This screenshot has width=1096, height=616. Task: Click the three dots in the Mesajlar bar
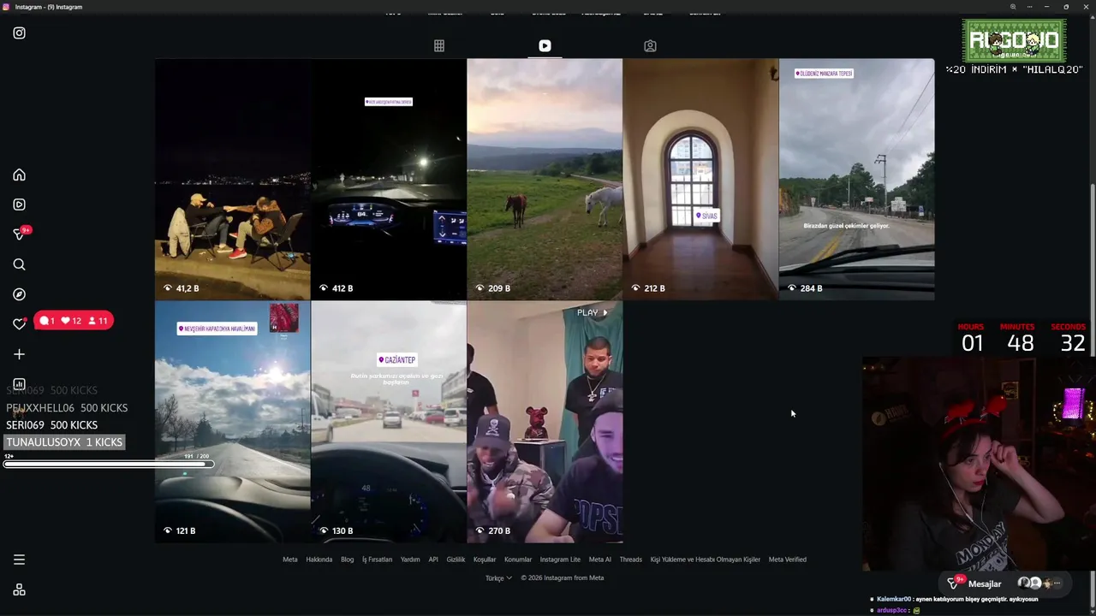1057,583
